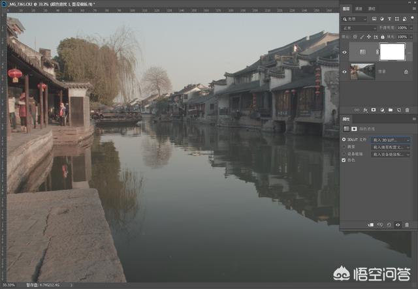
Task: Lock all padlock icon in Layers panel
Action: tap(383, 37)
